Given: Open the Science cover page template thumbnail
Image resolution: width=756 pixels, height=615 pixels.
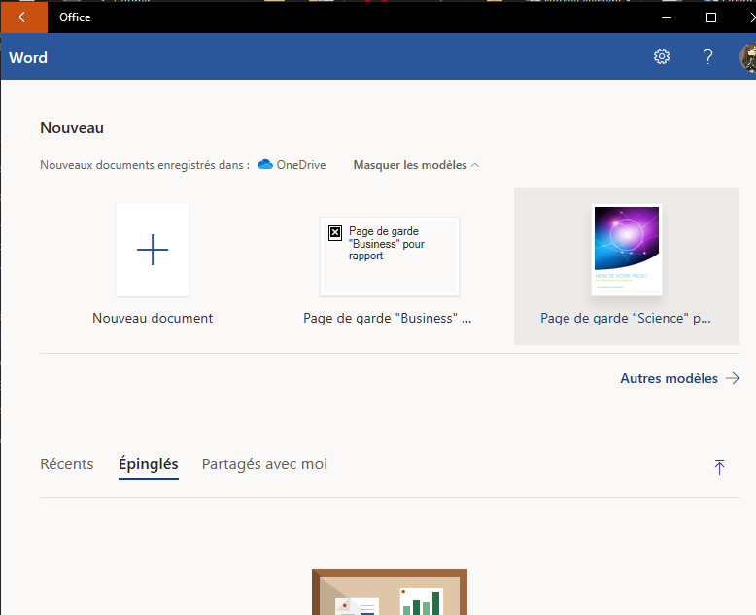Looking at the screenshot, I should coord(627,250).
